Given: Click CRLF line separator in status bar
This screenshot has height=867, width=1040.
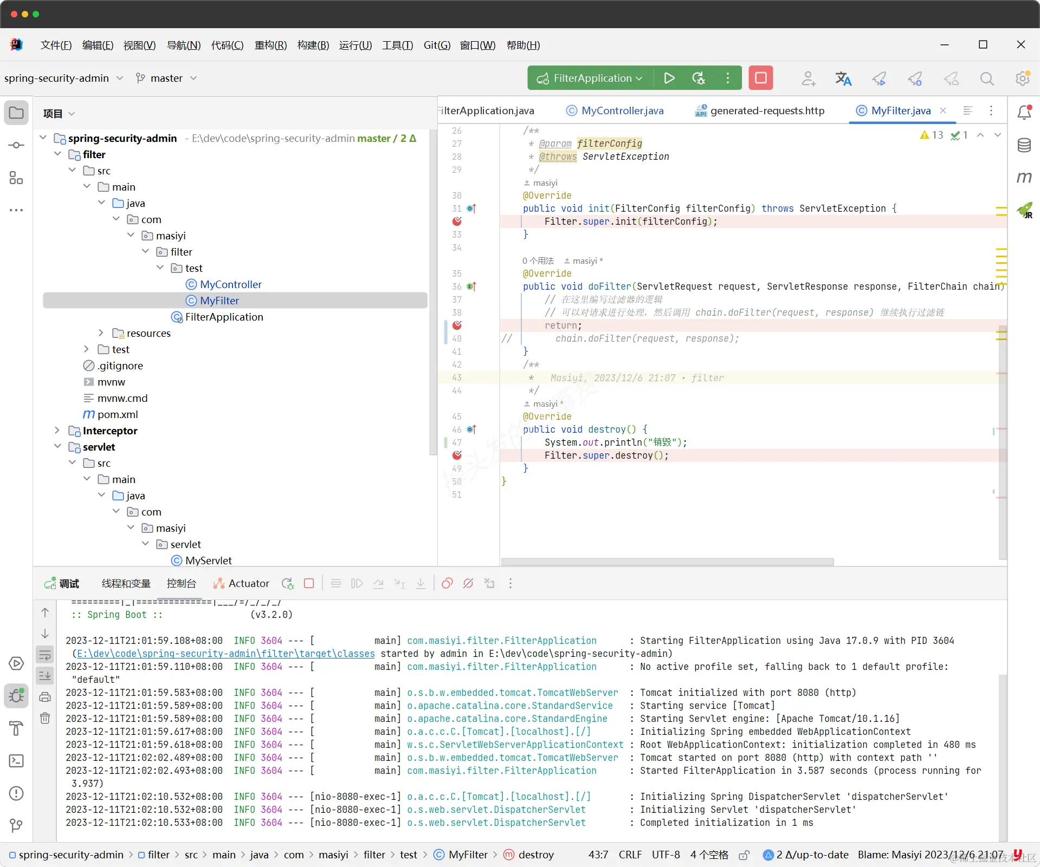Looking at the screenshot, I should point(630,855).
